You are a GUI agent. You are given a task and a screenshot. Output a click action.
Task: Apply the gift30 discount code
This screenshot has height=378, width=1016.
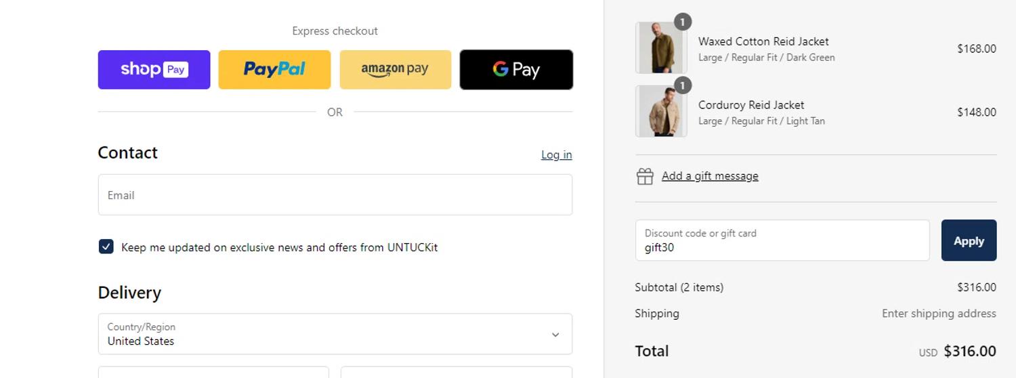(x=969, y=240)
